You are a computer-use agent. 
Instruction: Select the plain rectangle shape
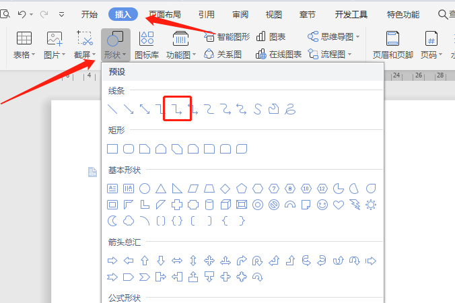[x=112, y=149]
